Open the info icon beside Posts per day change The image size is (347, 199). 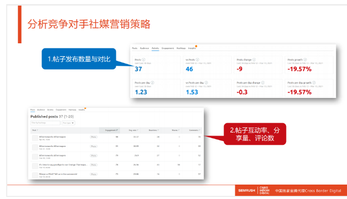point(263,82)
